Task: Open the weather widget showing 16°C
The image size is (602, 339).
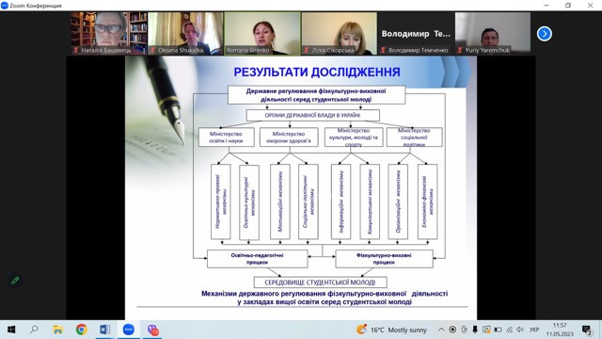Action: click(x=391, y=330)
